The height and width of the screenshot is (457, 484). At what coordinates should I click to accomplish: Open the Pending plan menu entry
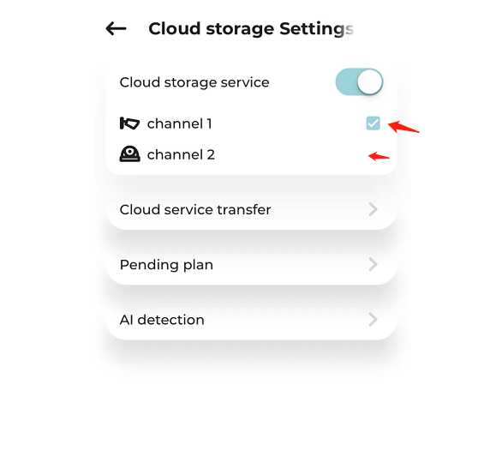pos(251,264)
